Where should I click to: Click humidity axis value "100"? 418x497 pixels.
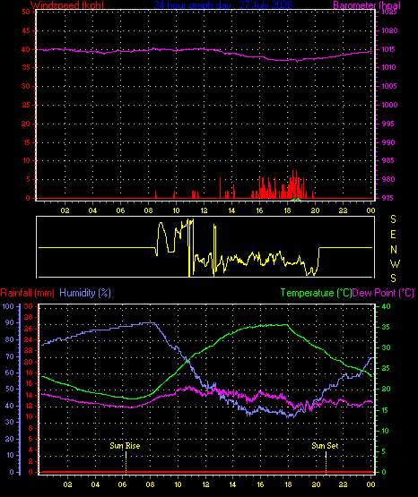tap(8, 306)
